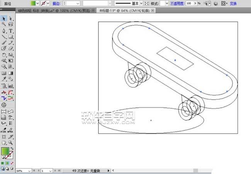Select the Direct Selection tool

point(11,18)
